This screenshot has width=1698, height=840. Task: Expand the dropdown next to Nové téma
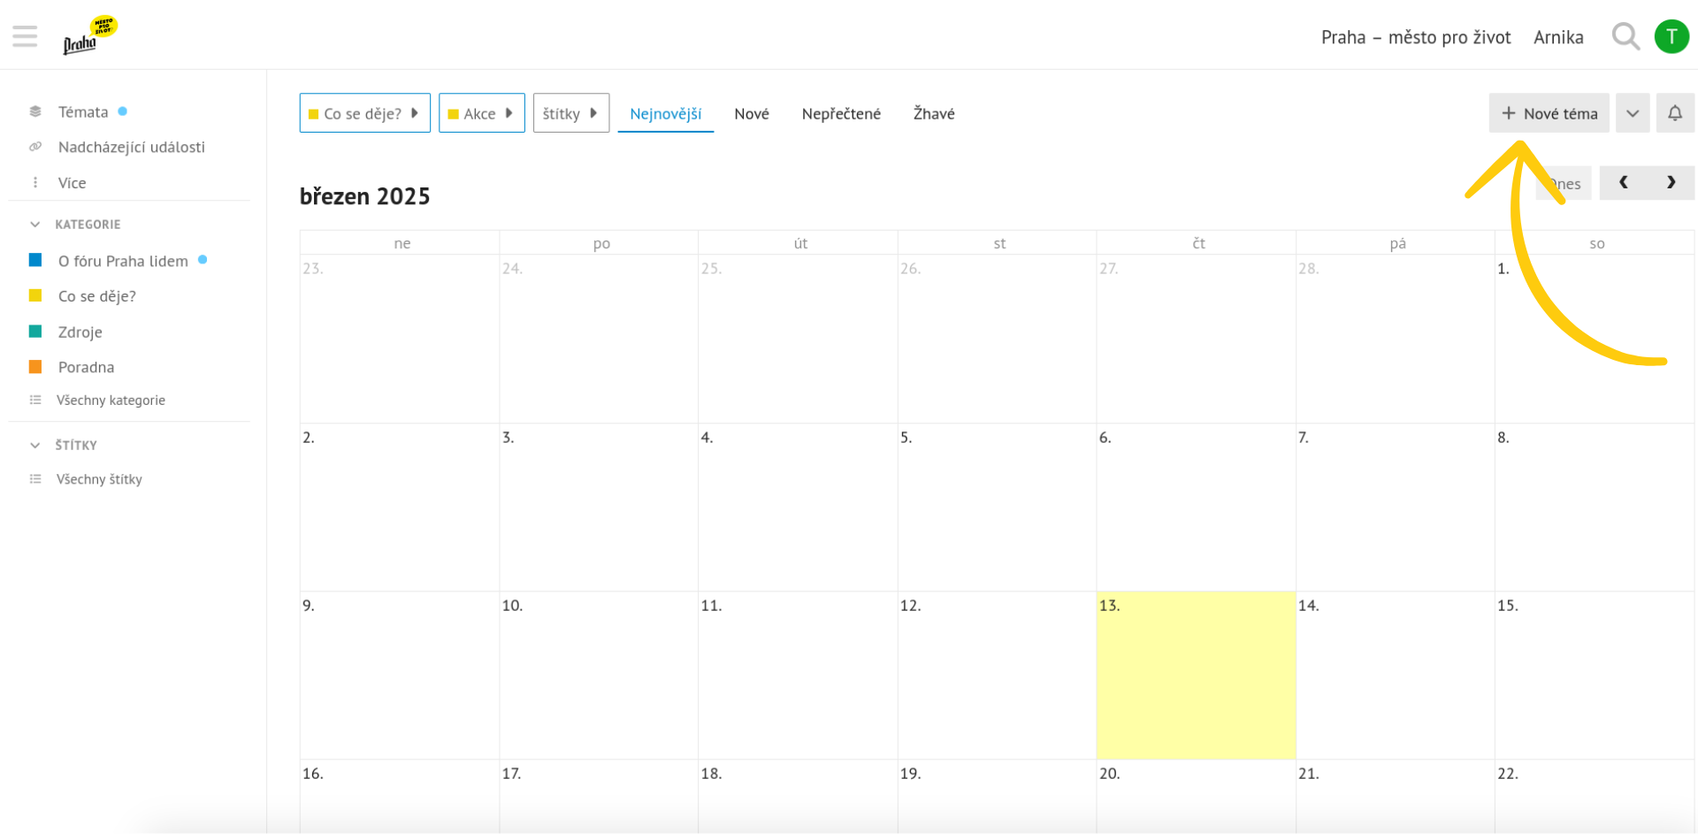(x=1632, y=113)
